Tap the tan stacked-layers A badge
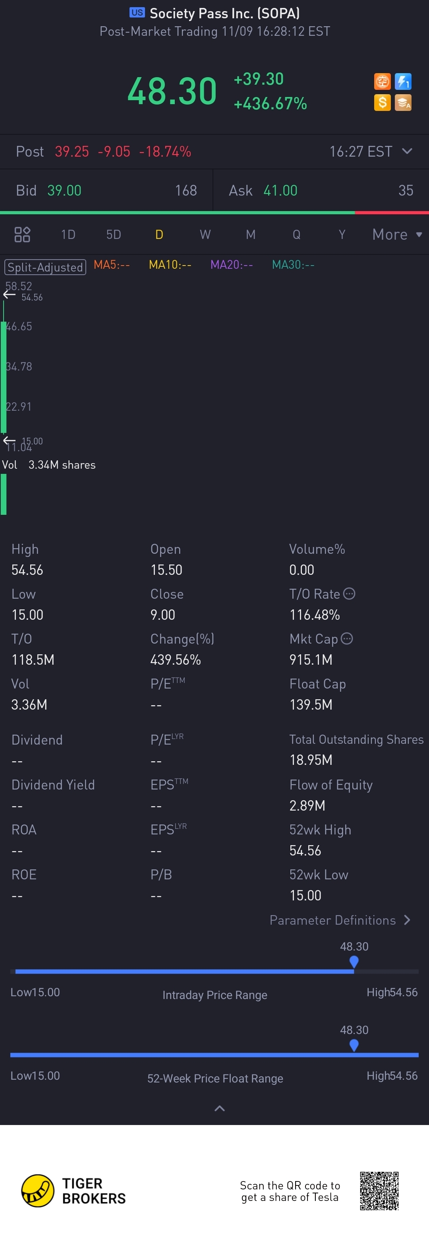 click(403, 103)
